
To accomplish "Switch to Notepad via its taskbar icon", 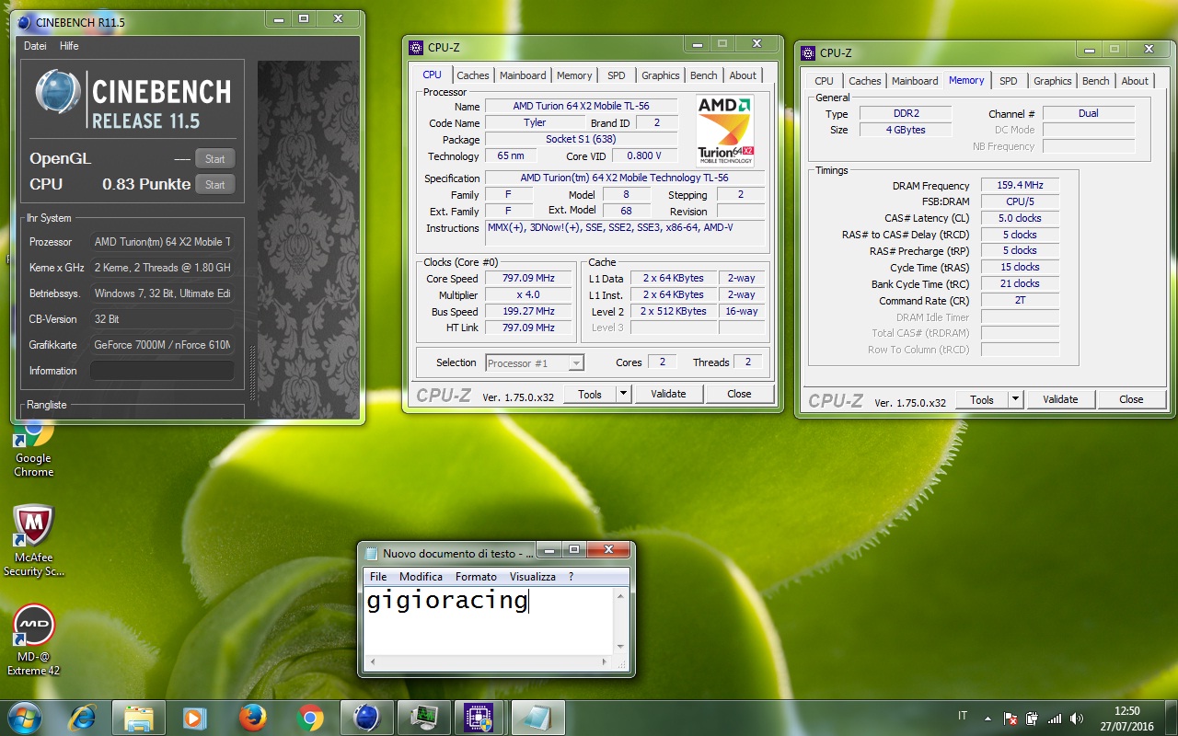I will pos(537,718).
